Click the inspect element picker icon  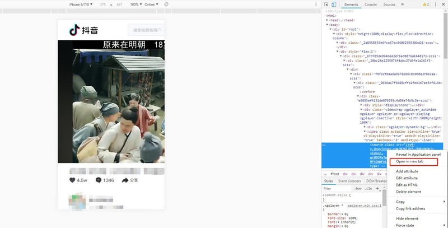point(326,4)
